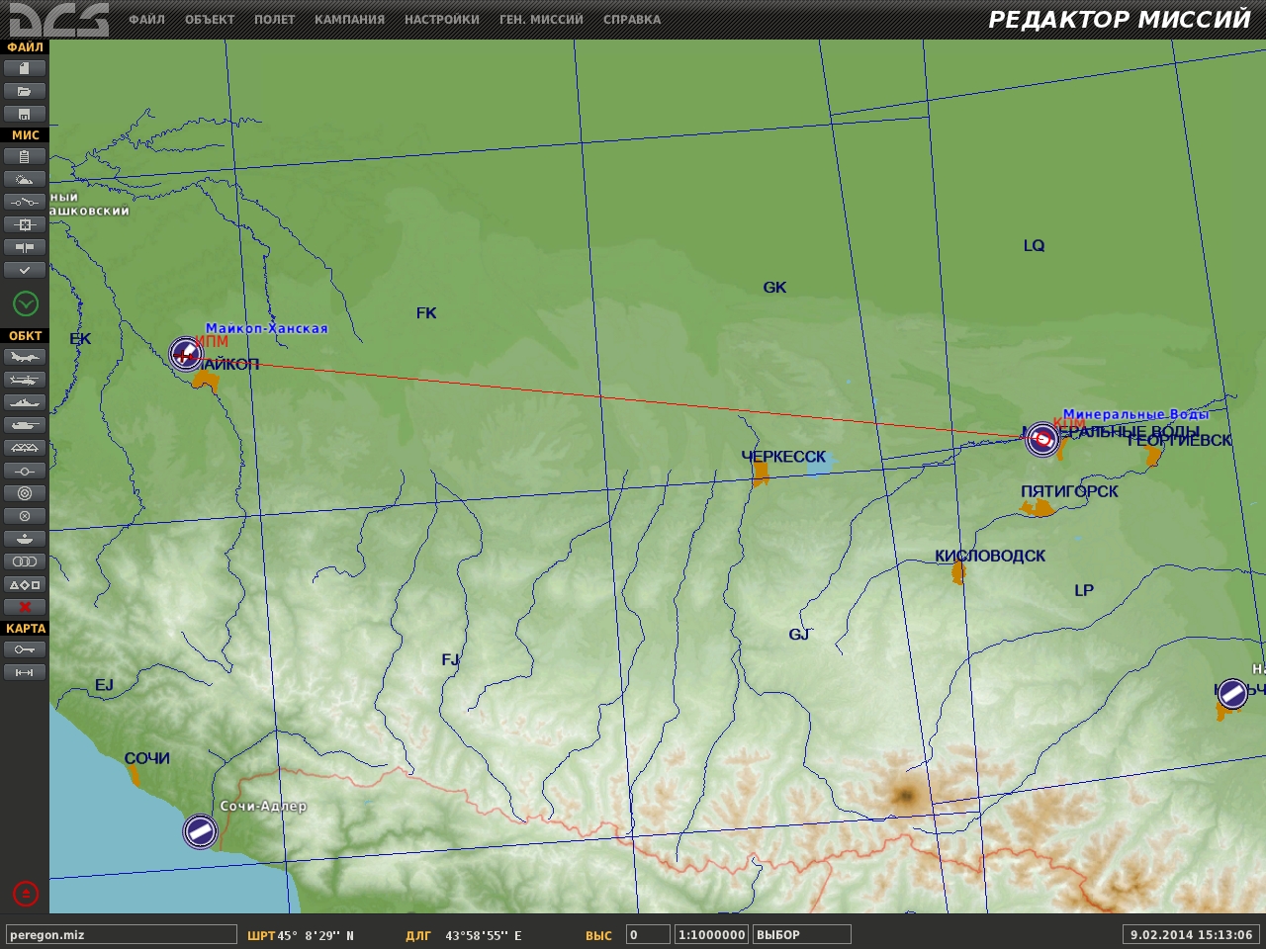Screen dimensions: 1266x949
Task: Select the airplane group placement tool
Action: click(x=25, y=357)
